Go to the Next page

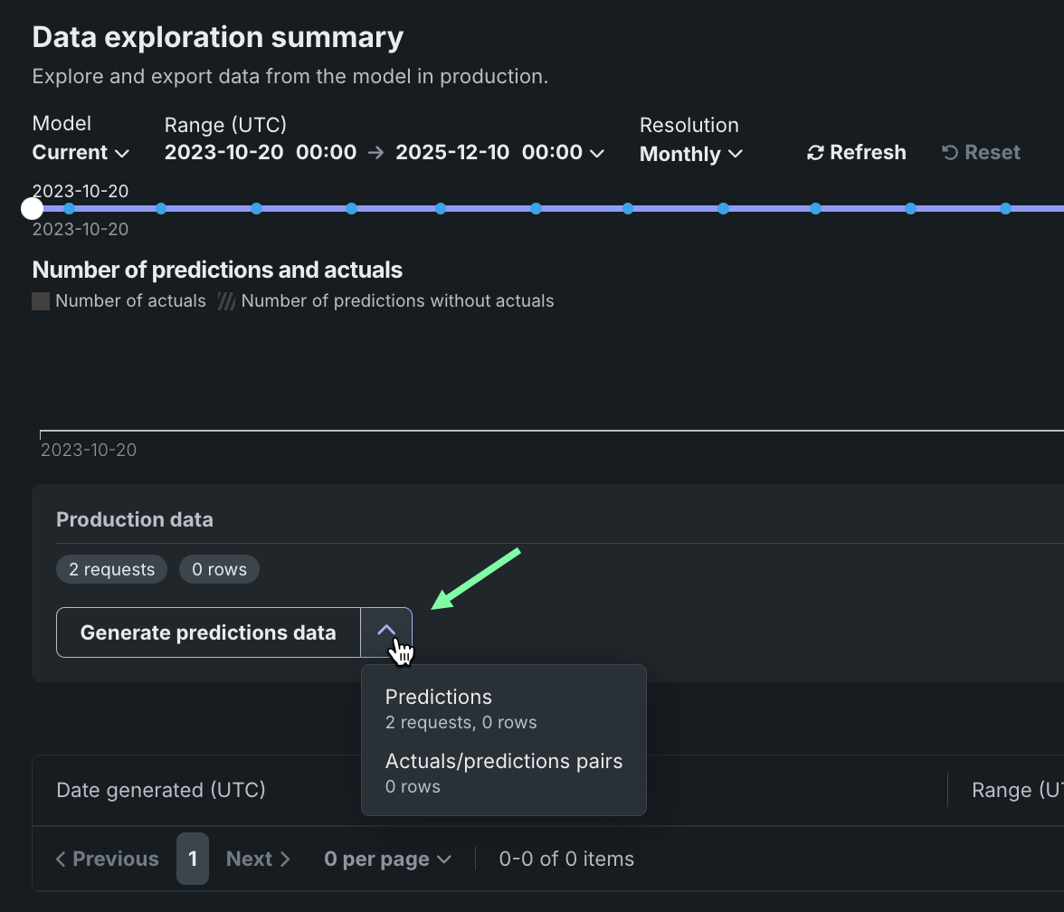258,859
